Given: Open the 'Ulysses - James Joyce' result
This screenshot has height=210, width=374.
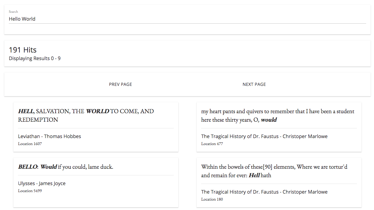Looking at the screenshot, I should 42,183.
